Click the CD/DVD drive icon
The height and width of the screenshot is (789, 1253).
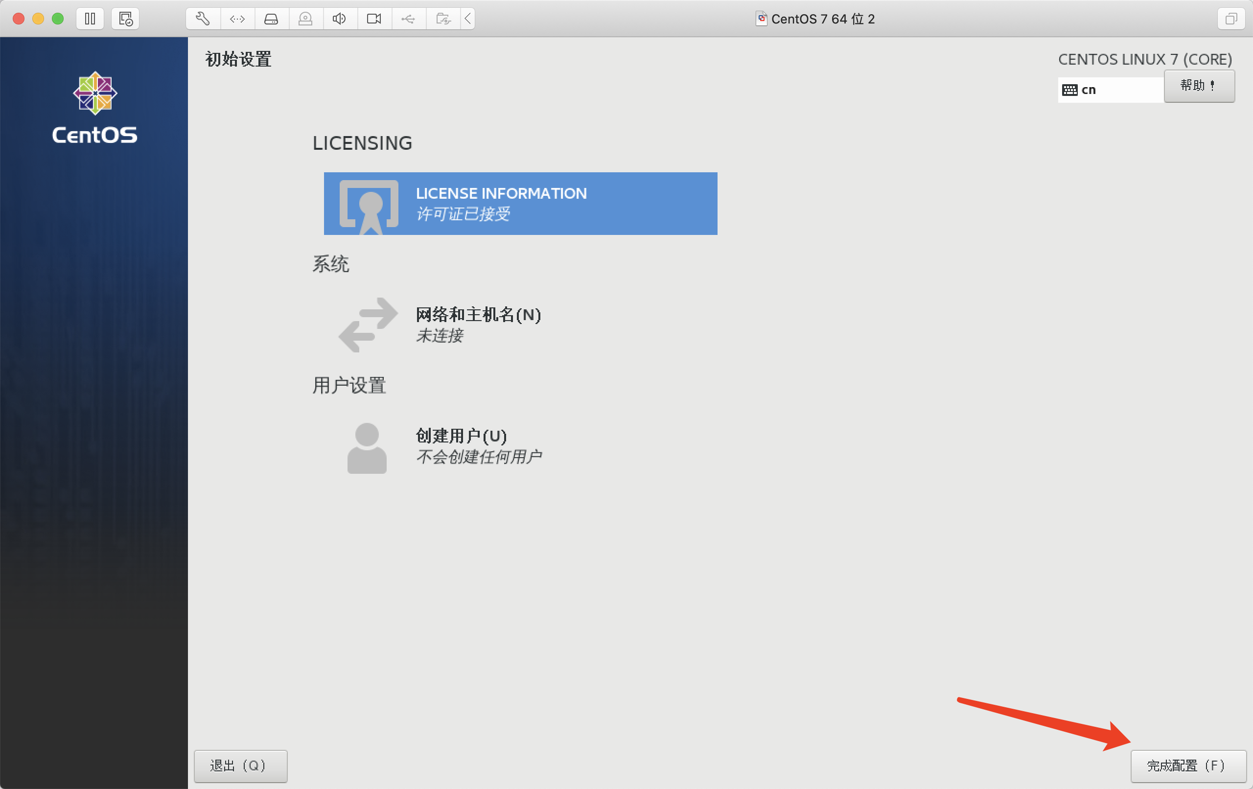[x=305, y=19]
